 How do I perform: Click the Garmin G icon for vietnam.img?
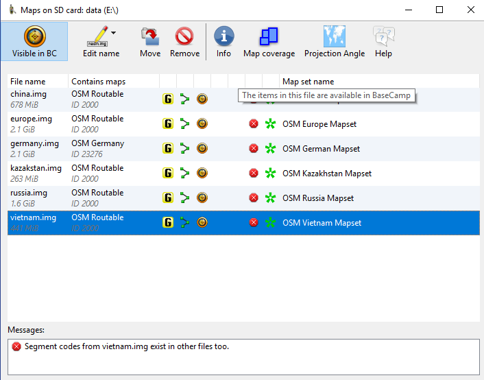pos(168,222)
